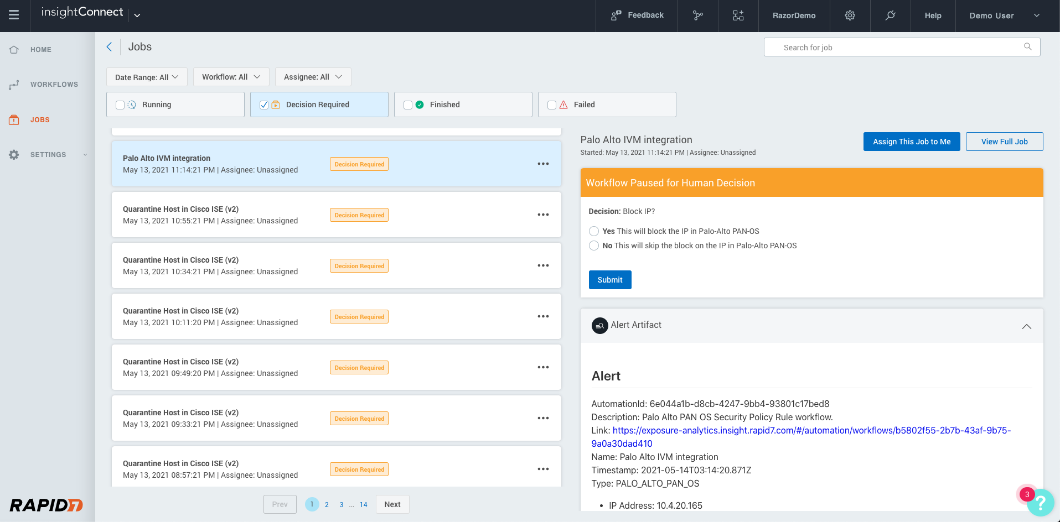
Task: Click the Rapid7 logo
Action: coord(46,505)
